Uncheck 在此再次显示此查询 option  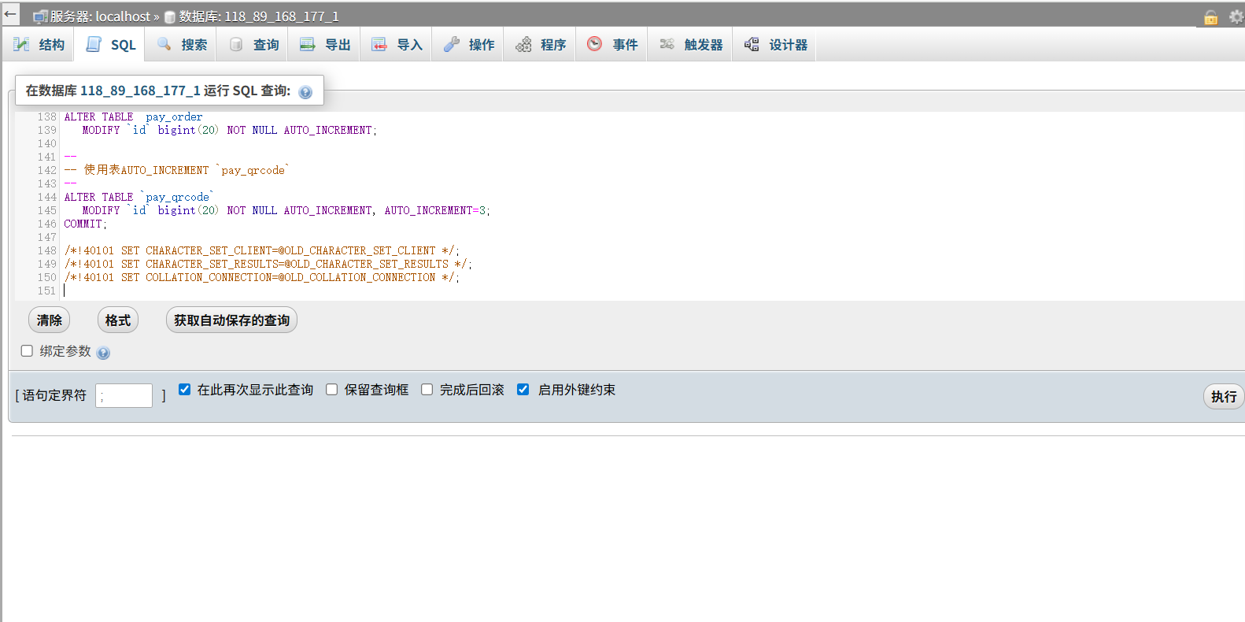pos(184,390)
